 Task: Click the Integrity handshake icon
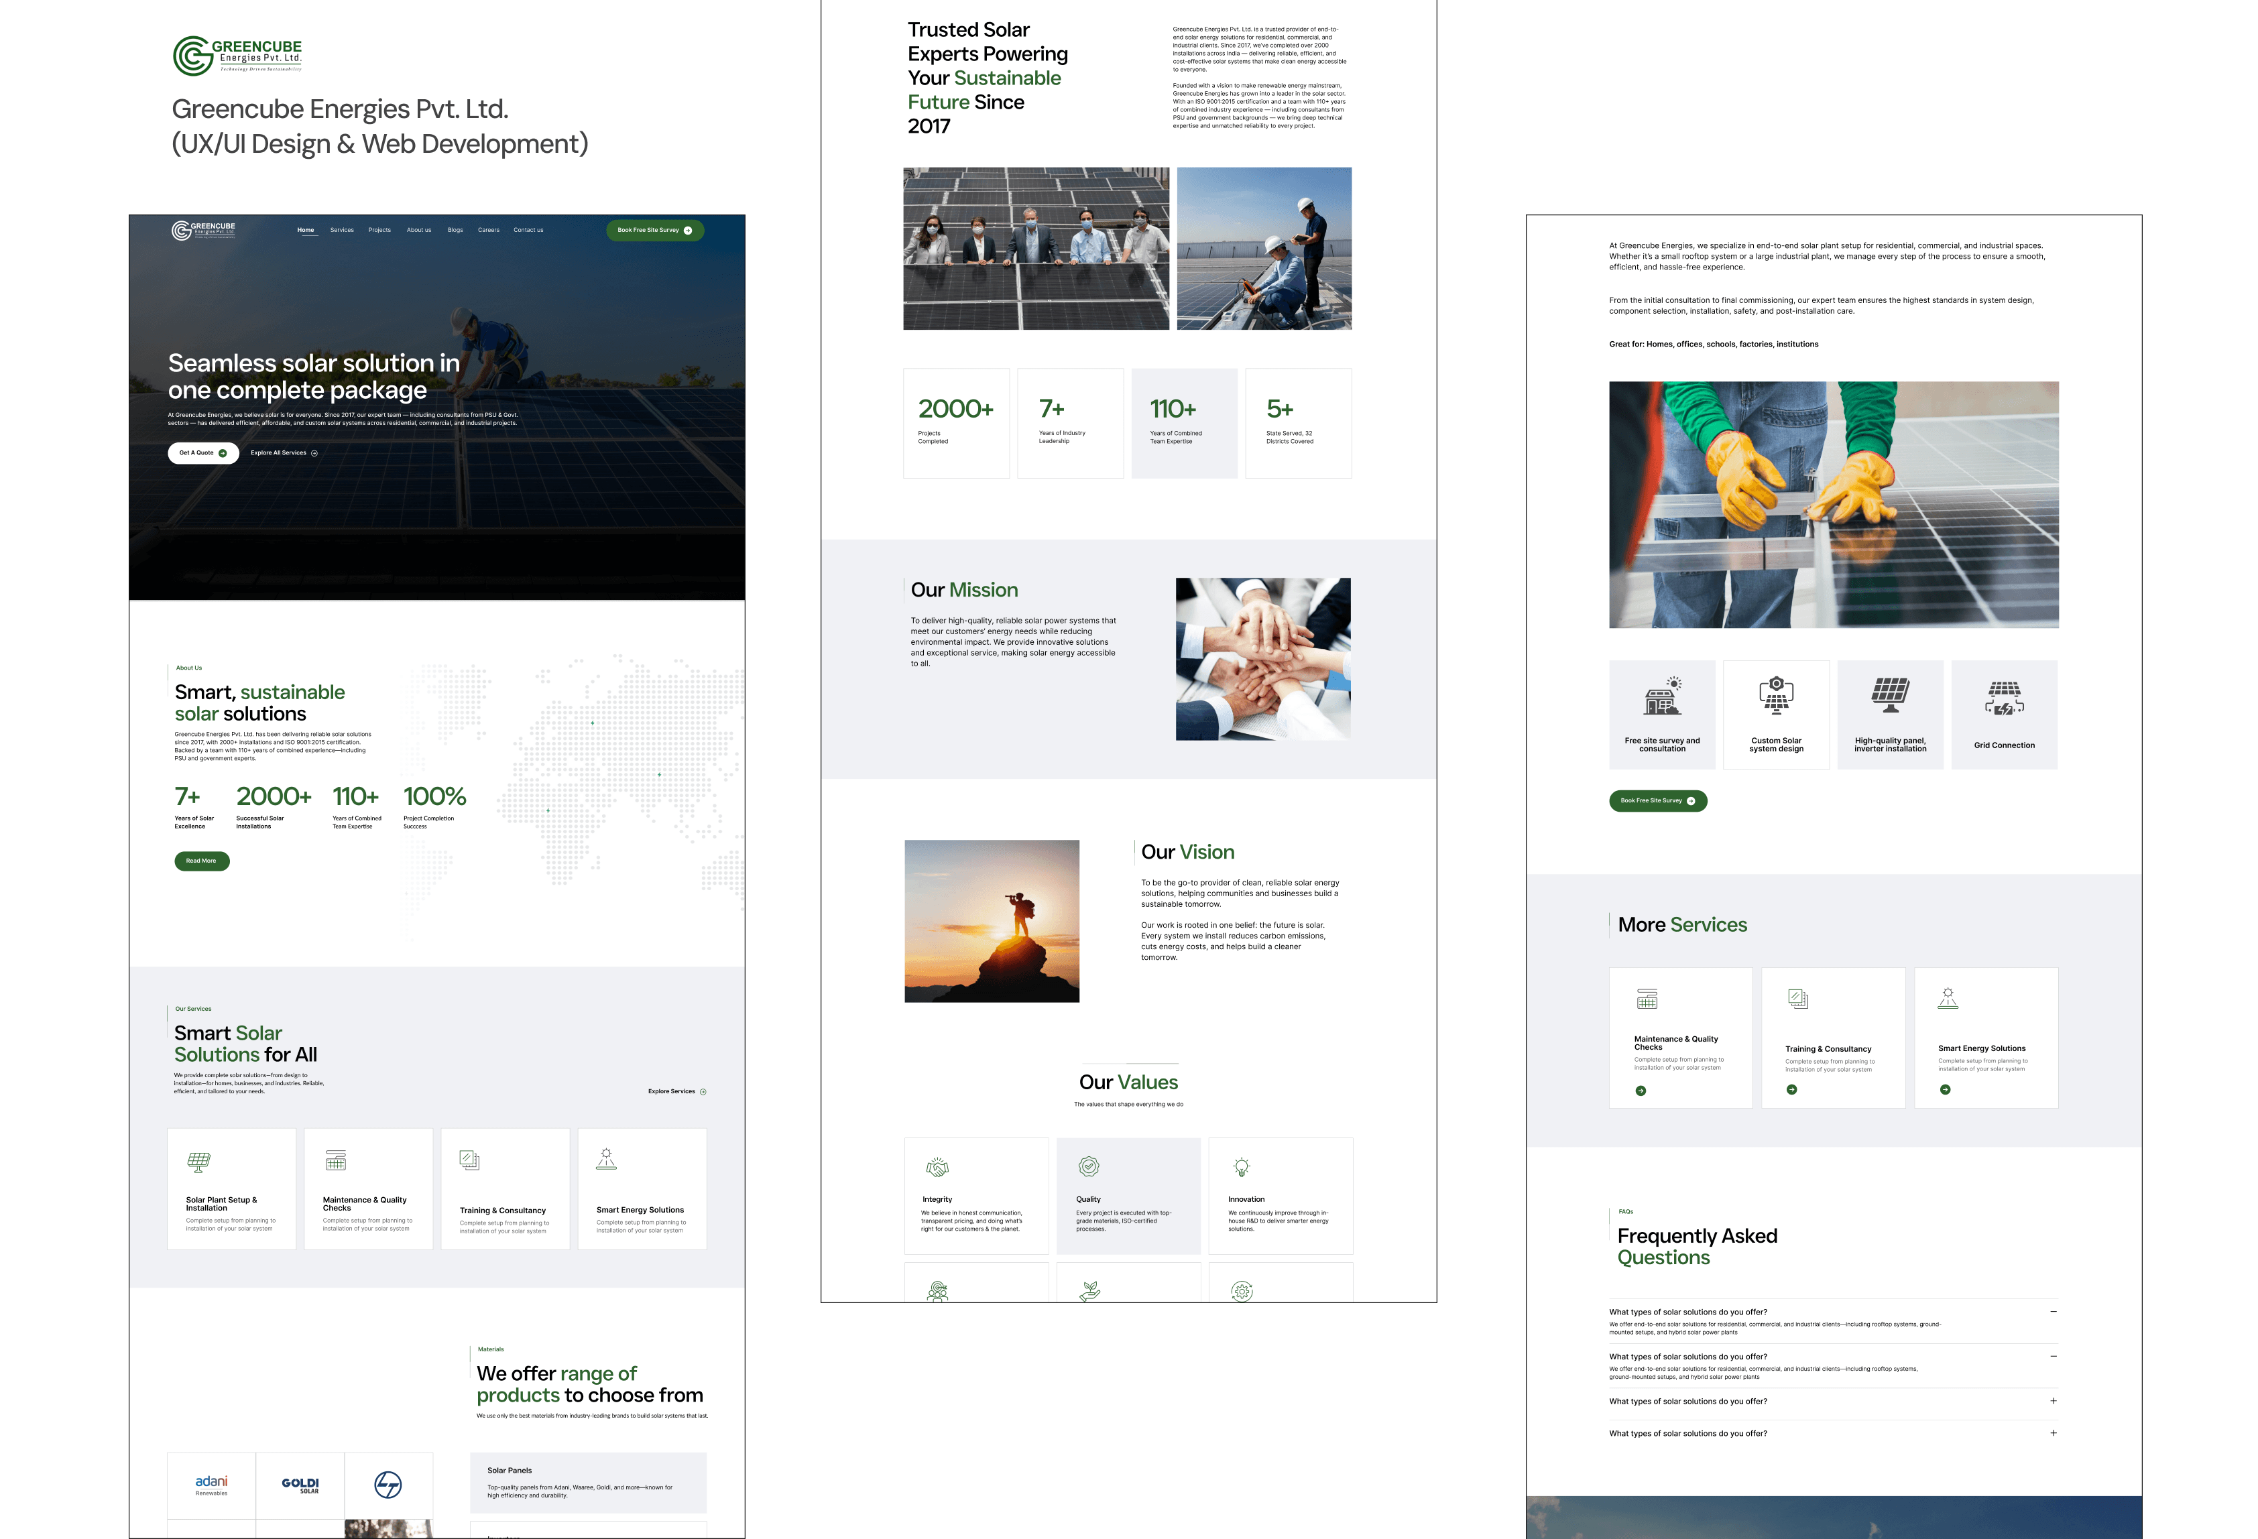pos(937,1167)
